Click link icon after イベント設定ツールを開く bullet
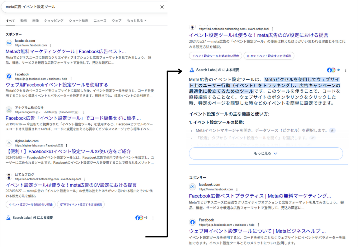Viewport: 358px width, 247px height. coord(312,138)
